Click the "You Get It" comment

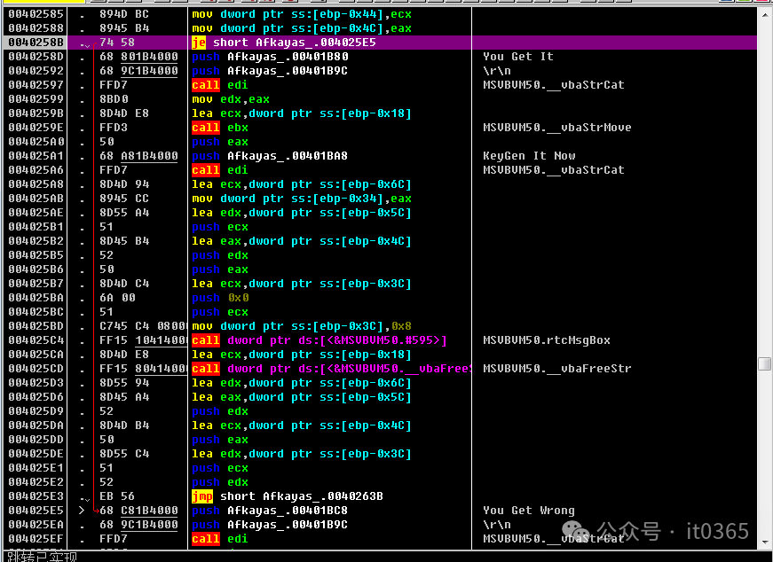click(x=517, y=57)
